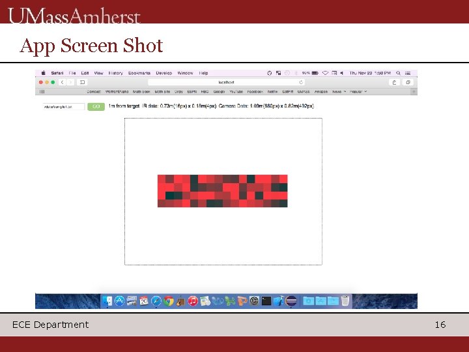Show all tabs with the tab overview icon
Viewport: 469px width, 352px height.
click(408, 82)
